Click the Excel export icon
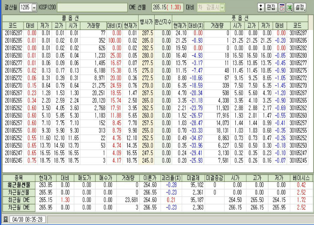This screenshot has width=314, height=225. pos(289,7)
